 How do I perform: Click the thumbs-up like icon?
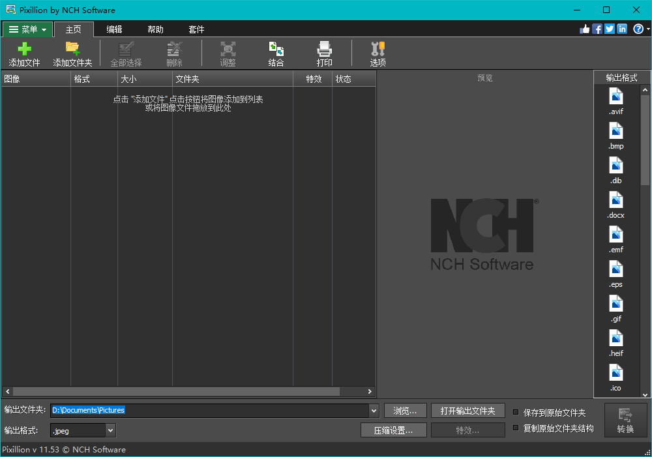[585, 29]
